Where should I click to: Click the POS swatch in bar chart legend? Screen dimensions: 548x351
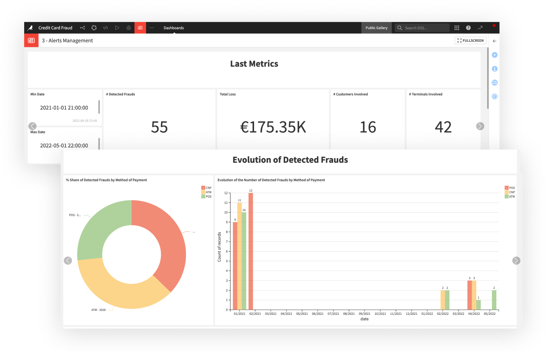click(507, 188)
